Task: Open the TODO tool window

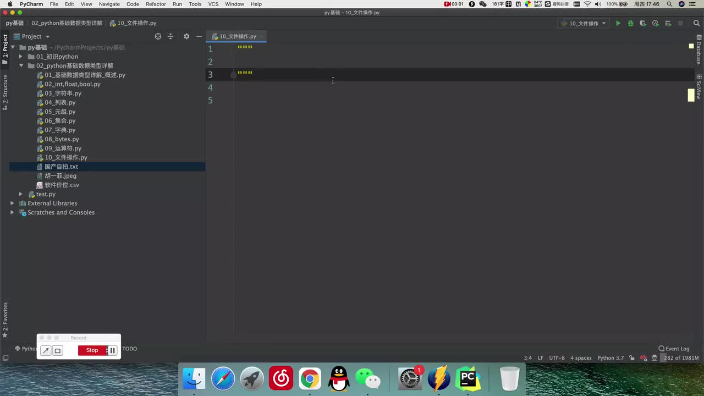Action: [x=129, y=349]
